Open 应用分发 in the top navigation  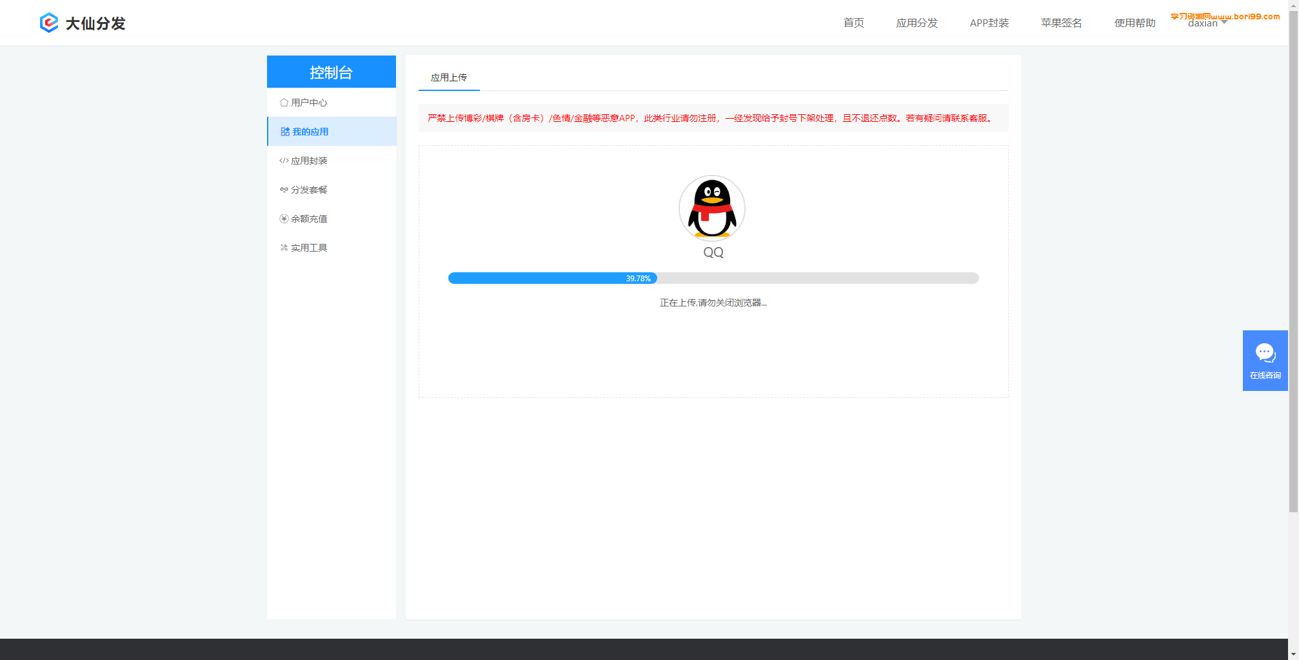pos(917,23)
